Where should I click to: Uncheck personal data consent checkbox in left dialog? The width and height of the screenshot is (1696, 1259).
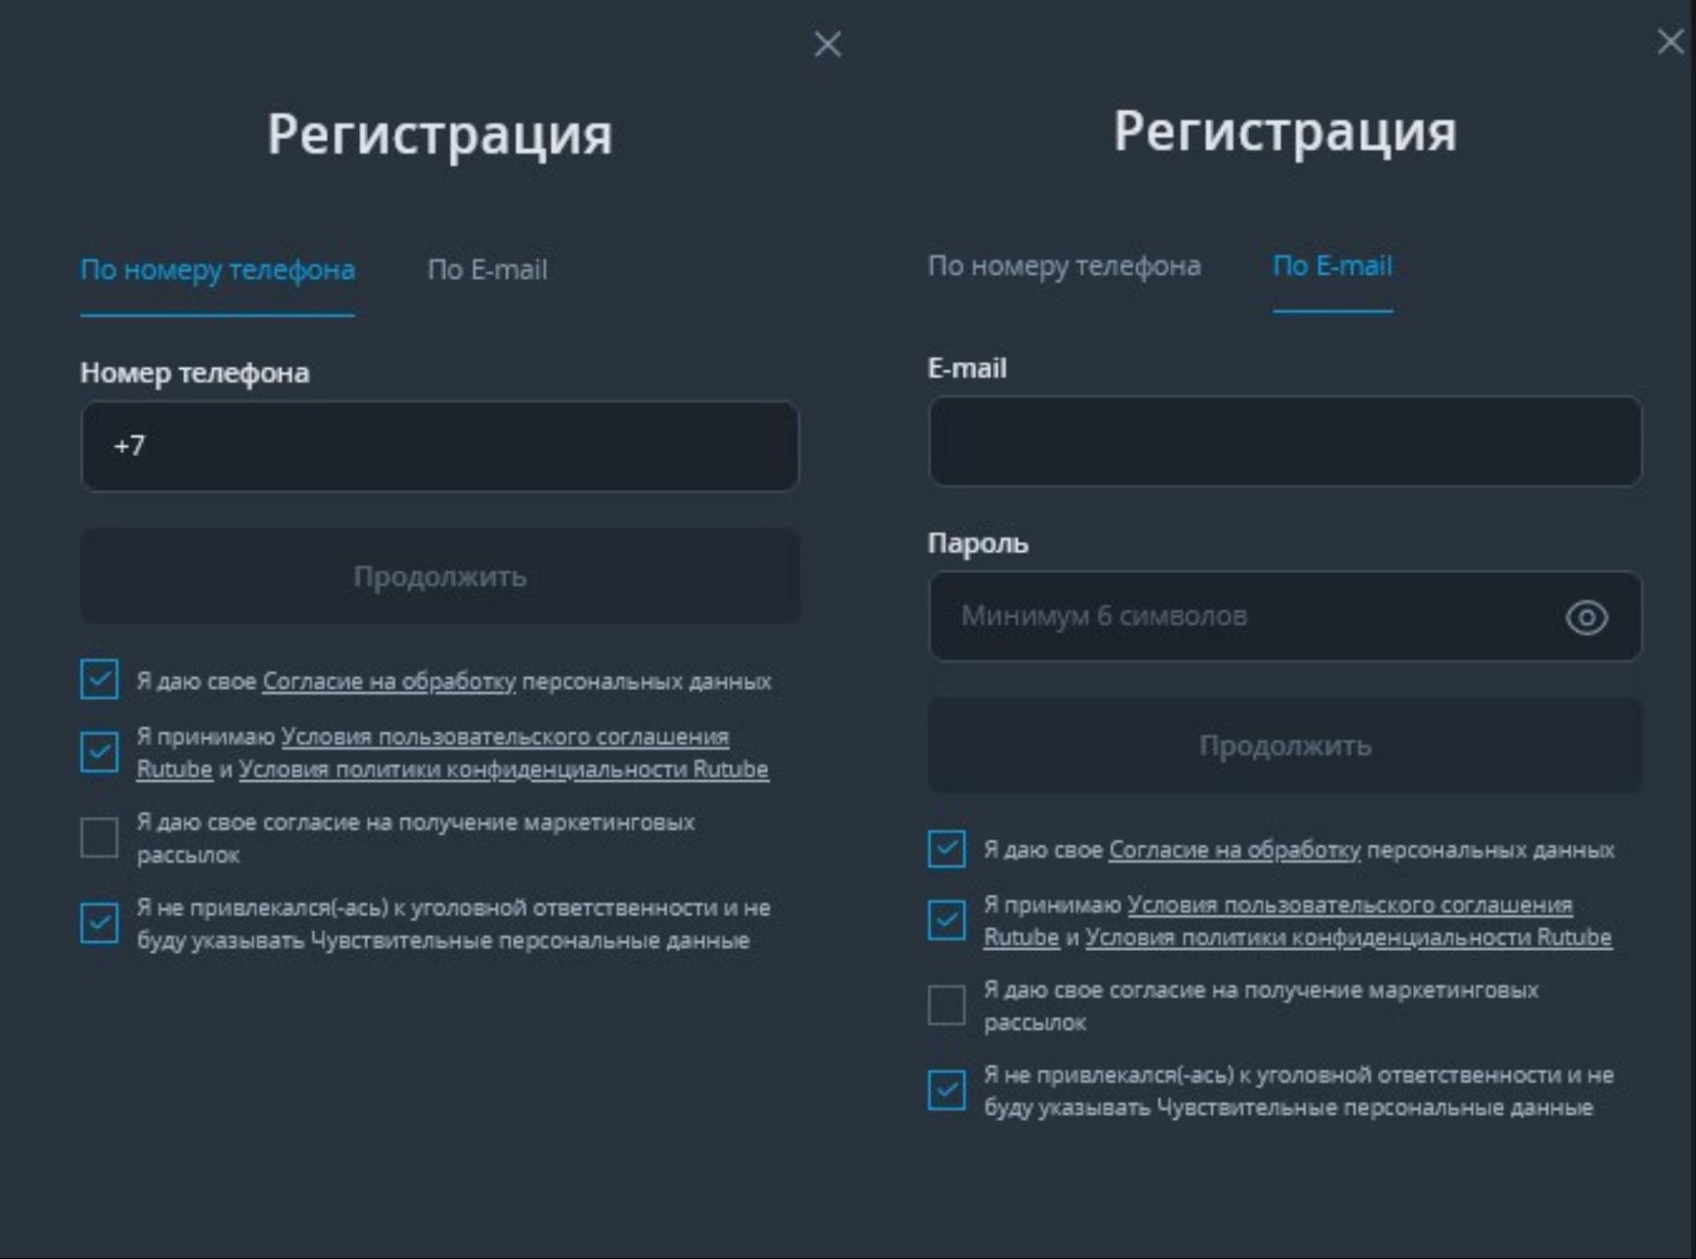tap(99, 680)
